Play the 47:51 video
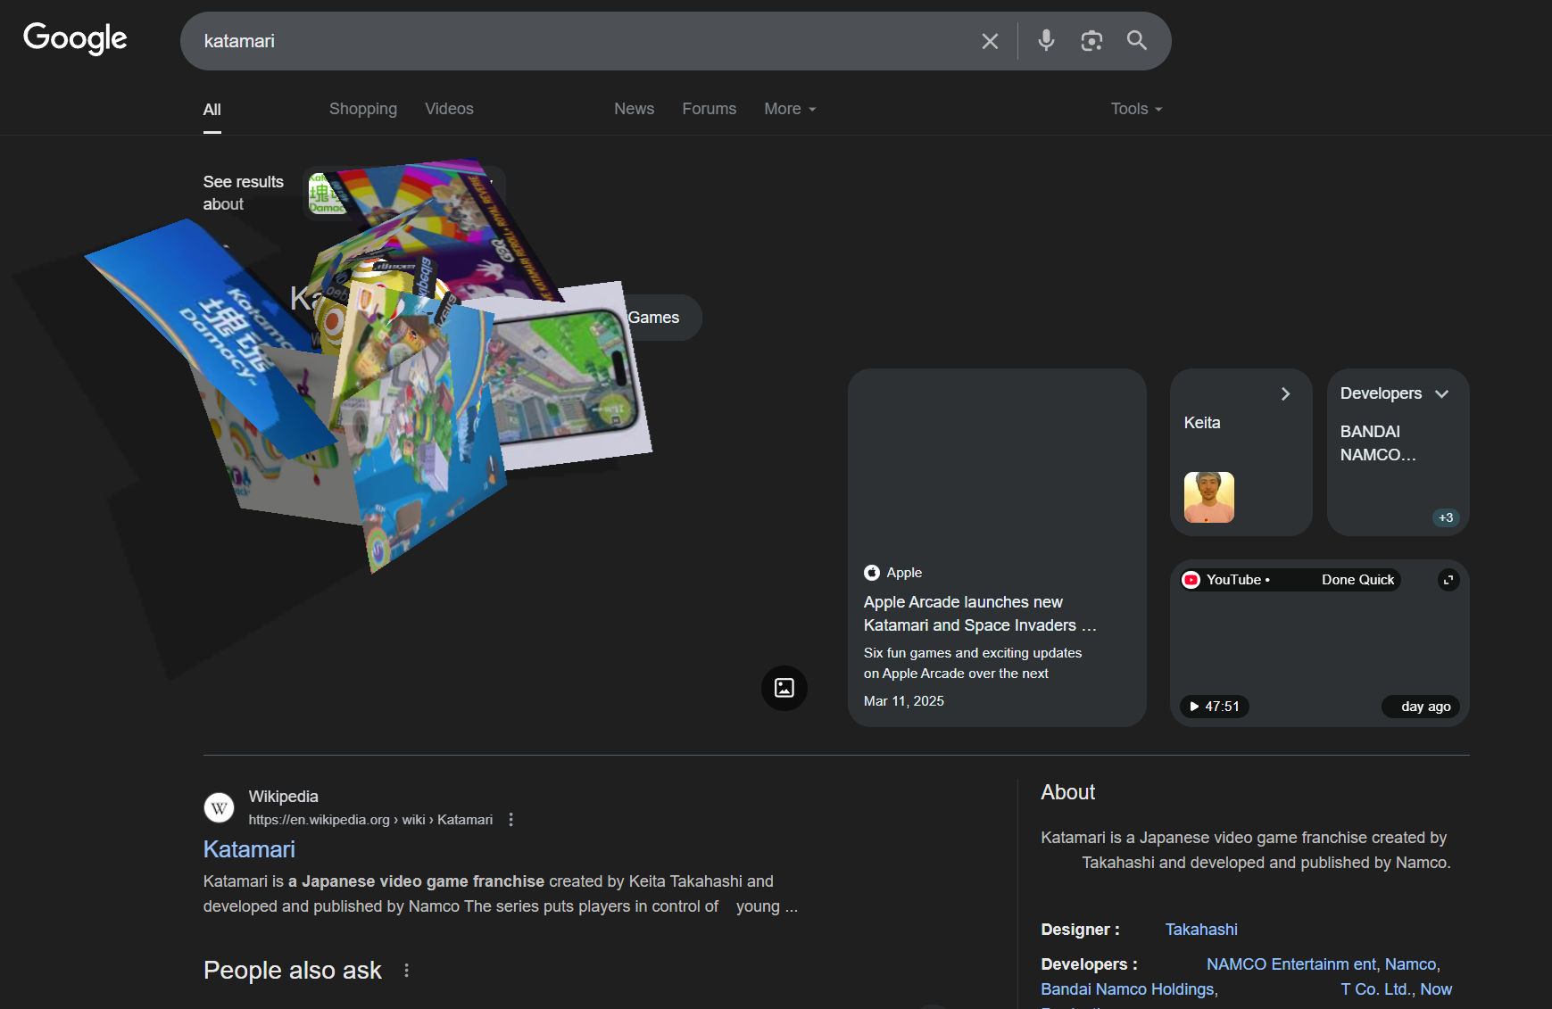 1215,707
